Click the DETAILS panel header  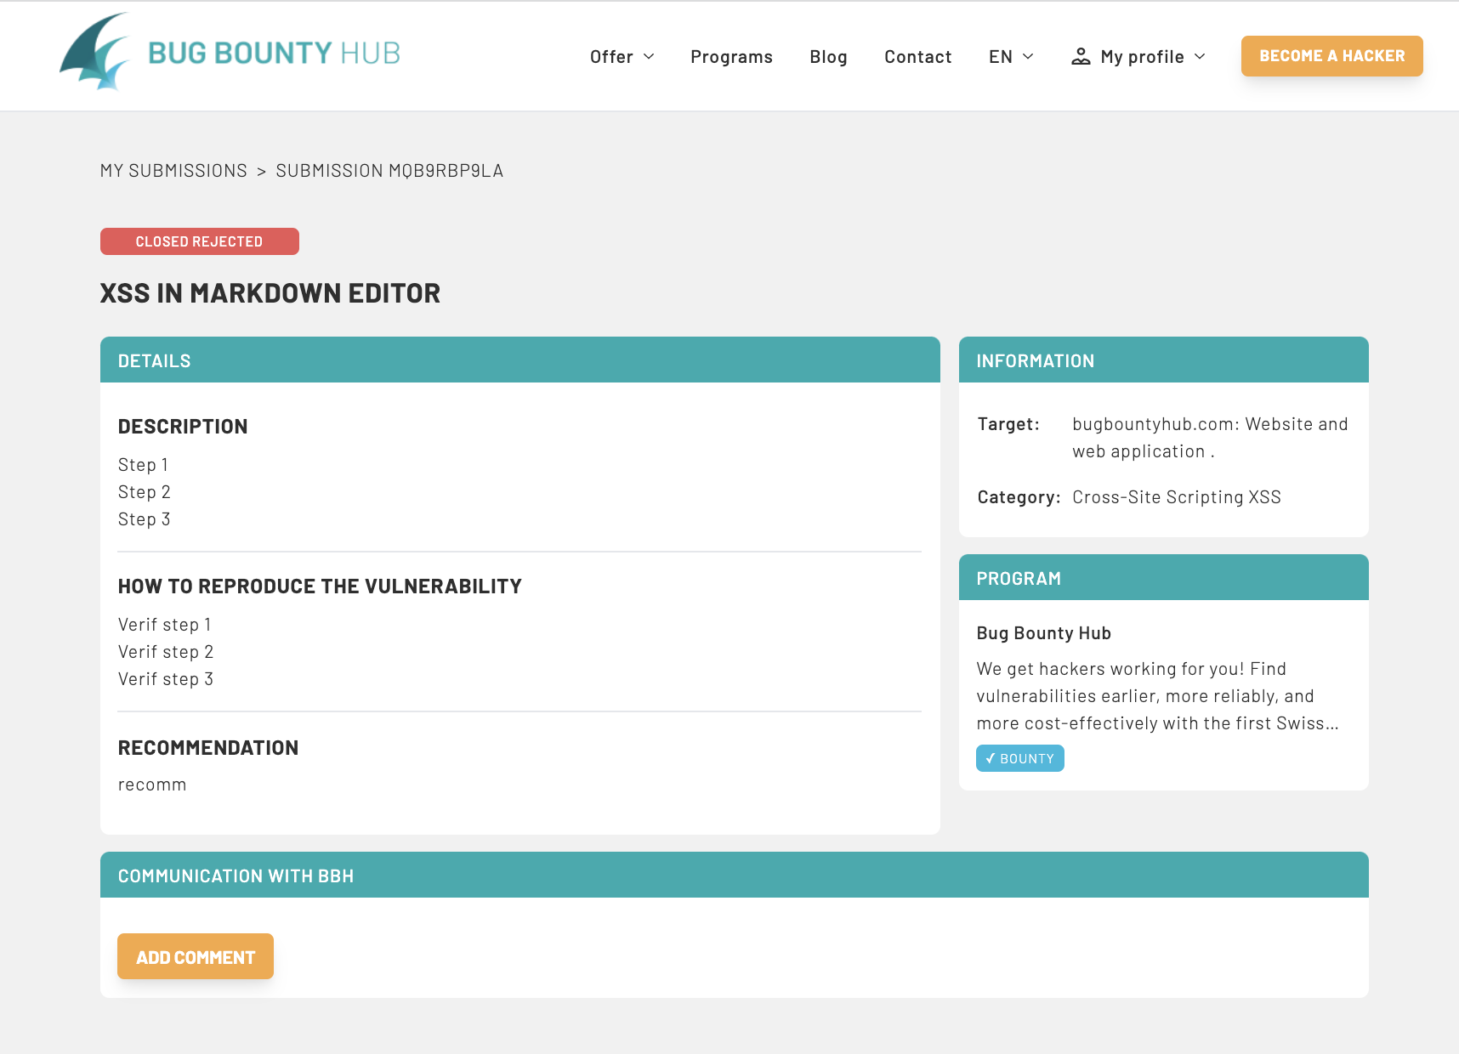520,360
